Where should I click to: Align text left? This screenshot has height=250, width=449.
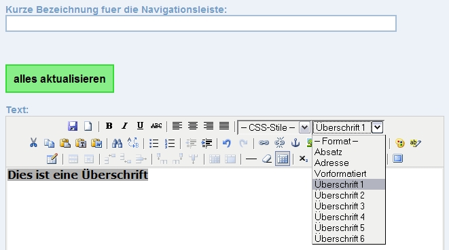[177, 126]
